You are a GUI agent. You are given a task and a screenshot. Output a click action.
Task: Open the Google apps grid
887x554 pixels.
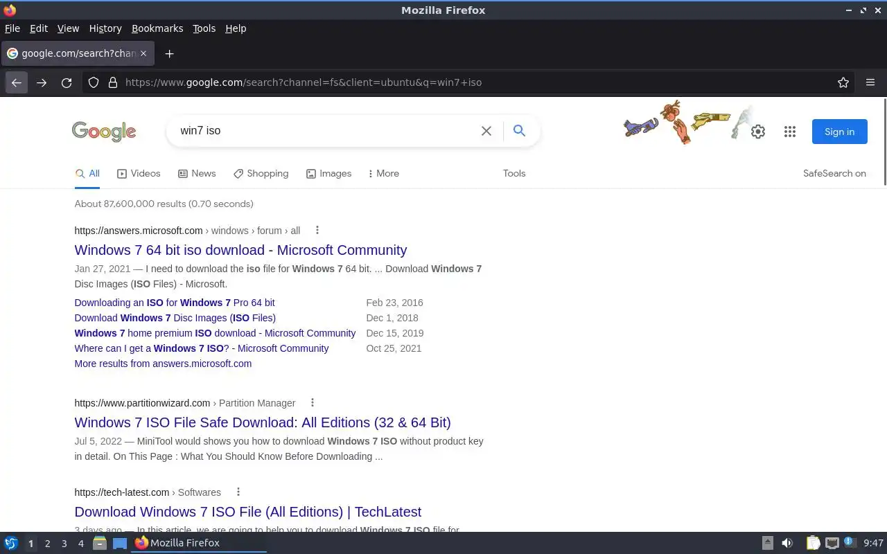click(790, 132)
